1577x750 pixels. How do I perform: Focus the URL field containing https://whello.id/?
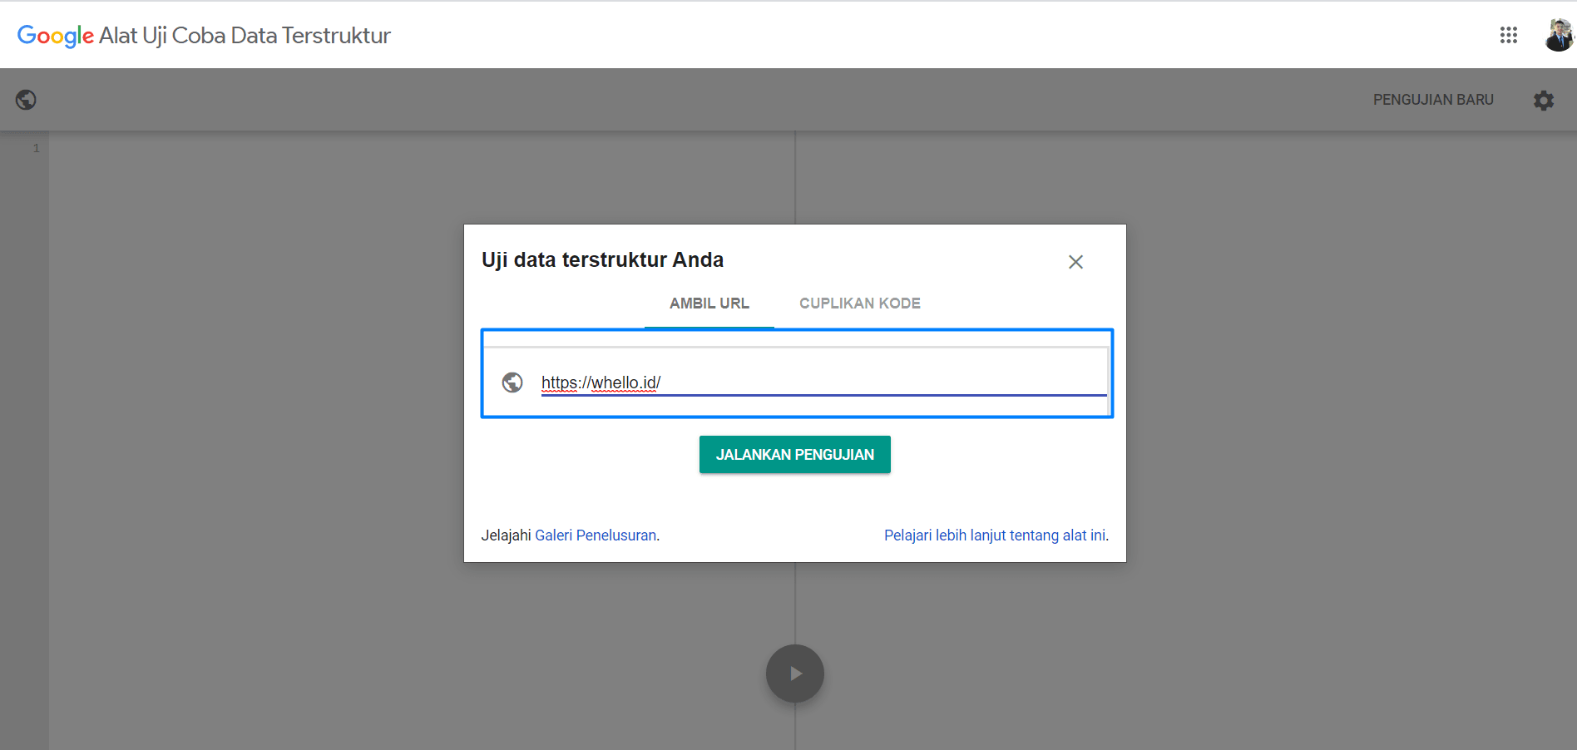pos(823,382)
